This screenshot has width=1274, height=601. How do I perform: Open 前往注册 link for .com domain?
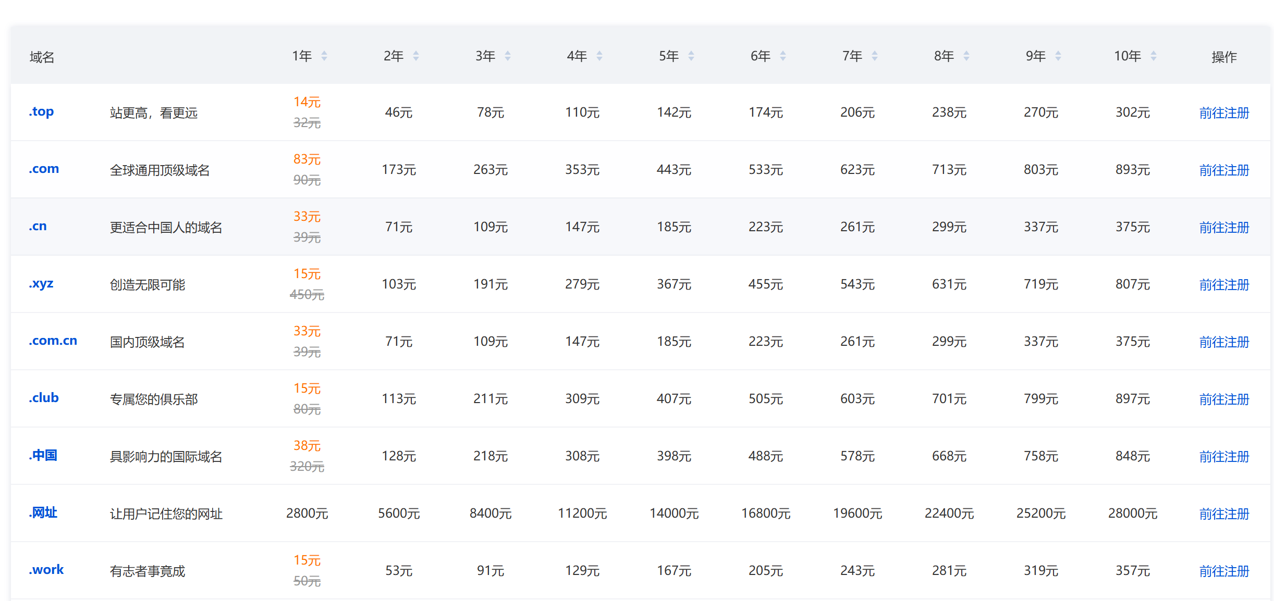point(1224,170)
